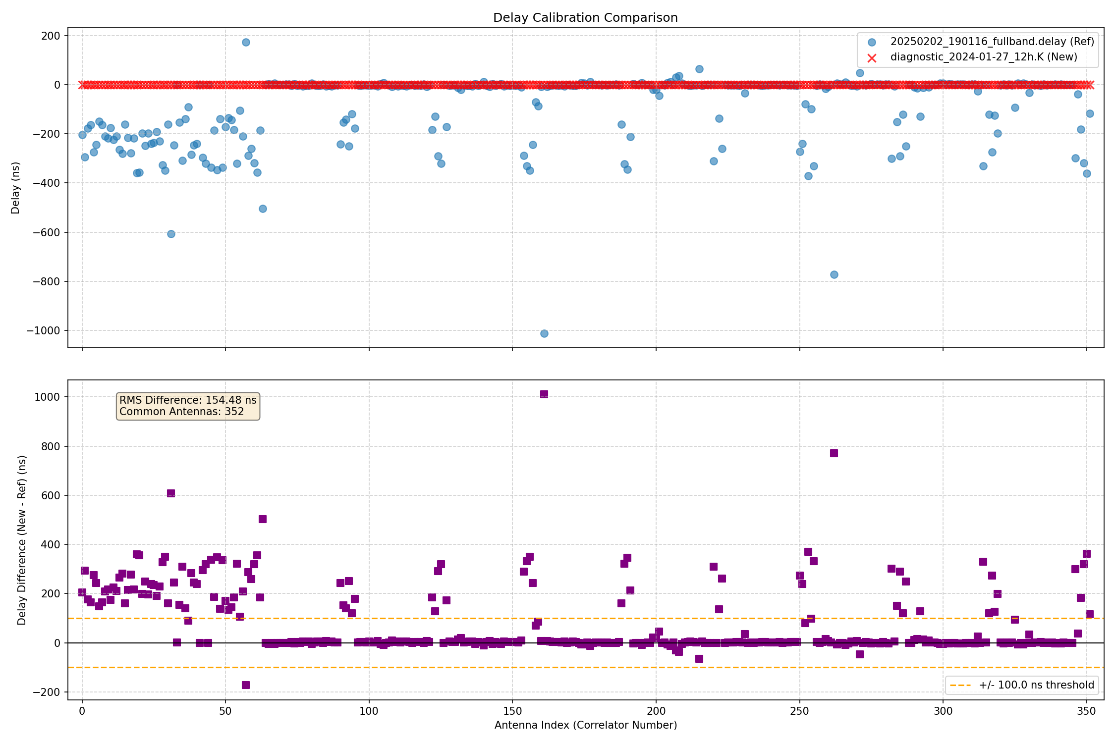
Task: Click the purple square near 600 ns
Action: click(171, 493)
